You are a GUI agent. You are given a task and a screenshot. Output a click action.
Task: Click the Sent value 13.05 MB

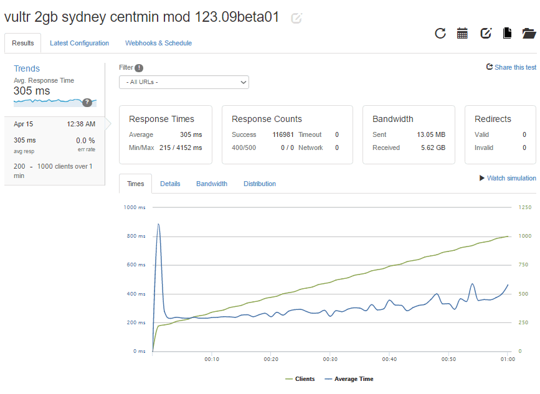coord(431,134)
